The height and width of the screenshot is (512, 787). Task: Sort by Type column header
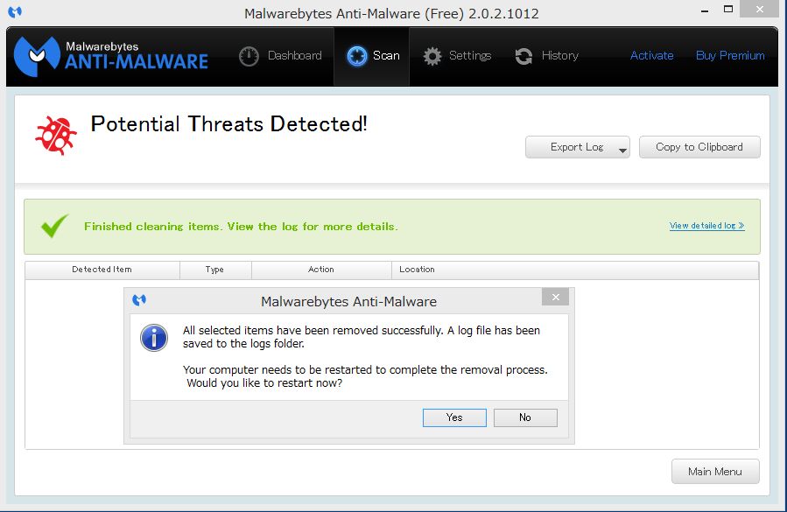point(214,270)
